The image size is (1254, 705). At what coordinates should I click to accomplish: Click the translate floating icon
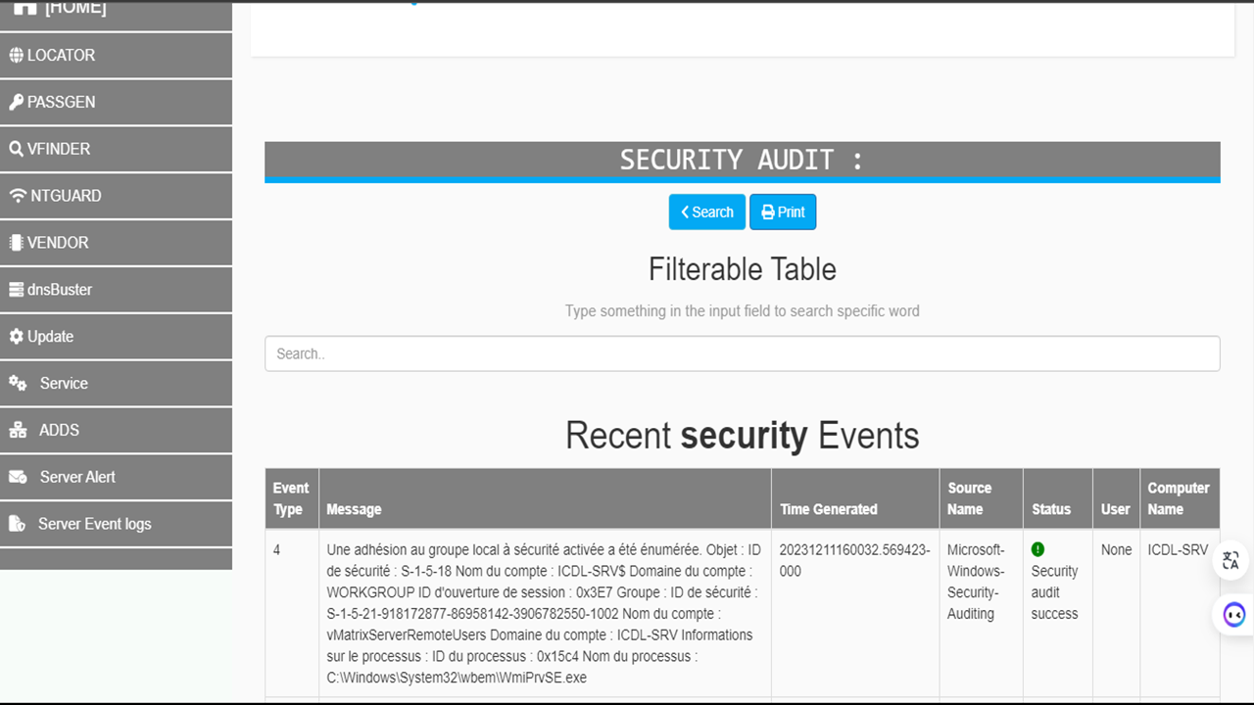click(x=1231, y=561)
